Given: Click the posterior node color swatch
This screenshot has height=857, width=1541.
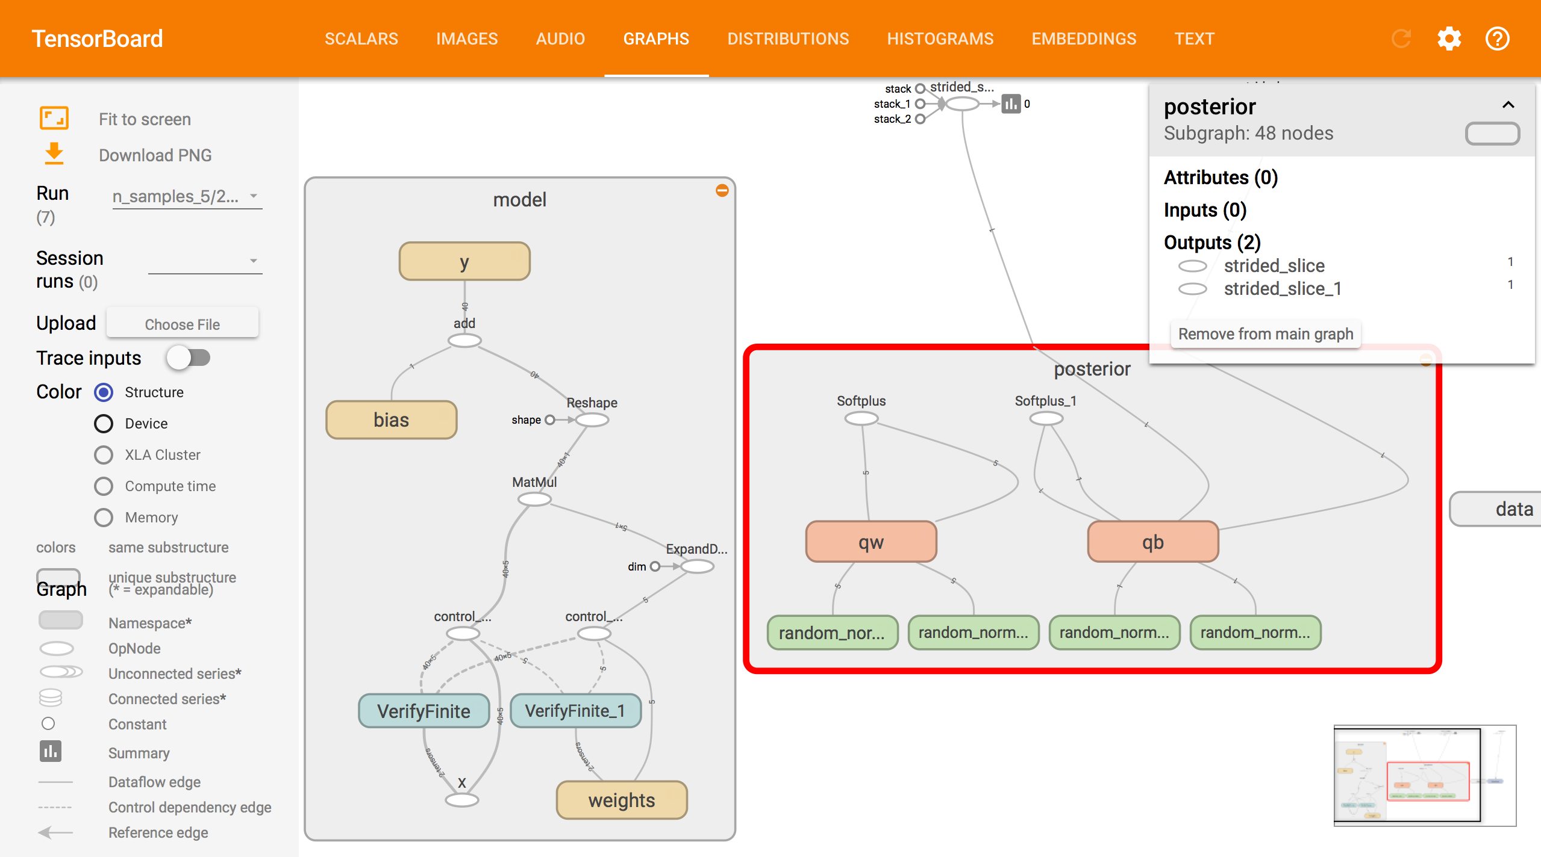Looking at the screenshot, I should pyautogui.click(x=1492, y=134).
